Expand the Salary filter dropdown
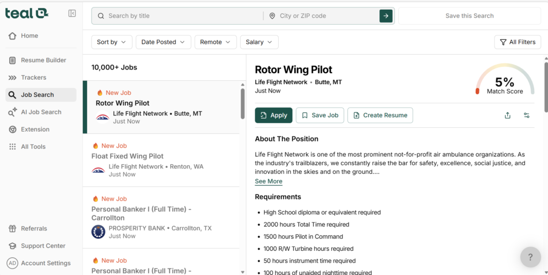The image size is (548, 275). (259, 42)
